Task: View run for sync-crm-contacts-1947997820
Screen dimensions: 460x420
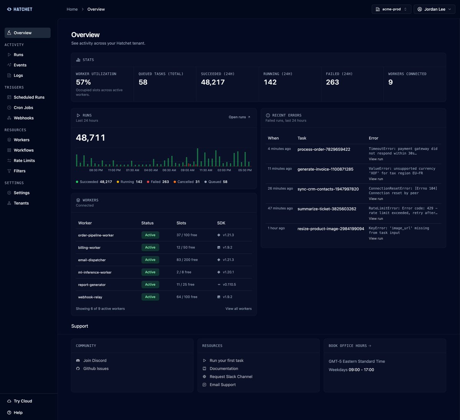Action: (x=376, y=199)
